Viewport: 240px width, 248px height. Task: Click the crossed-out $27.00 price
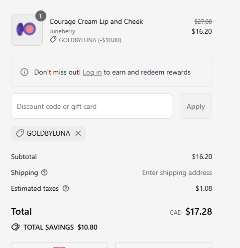[203, 22]
